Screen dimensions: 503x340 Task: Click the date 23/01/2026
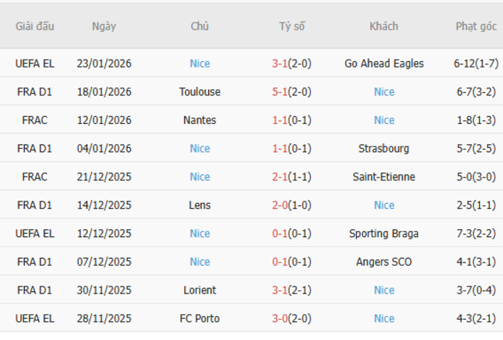[104, 64]
